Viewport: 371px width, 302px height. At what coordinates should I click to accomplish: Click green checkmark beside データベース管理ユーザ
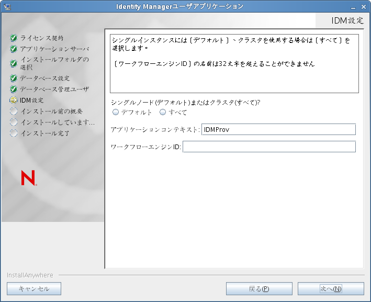(14, 89)
